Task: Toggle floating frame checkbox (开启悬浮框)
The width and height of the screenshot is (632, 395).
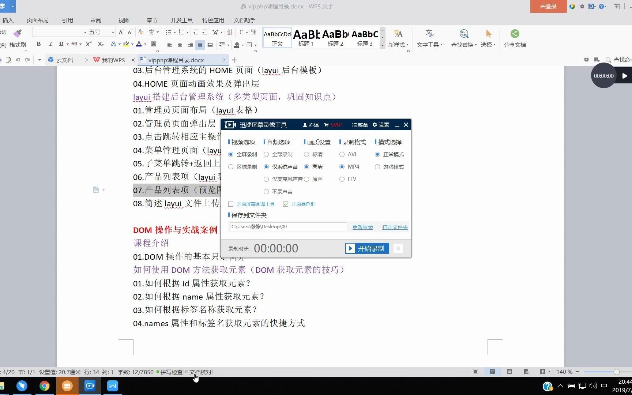Action: point(286,204)
